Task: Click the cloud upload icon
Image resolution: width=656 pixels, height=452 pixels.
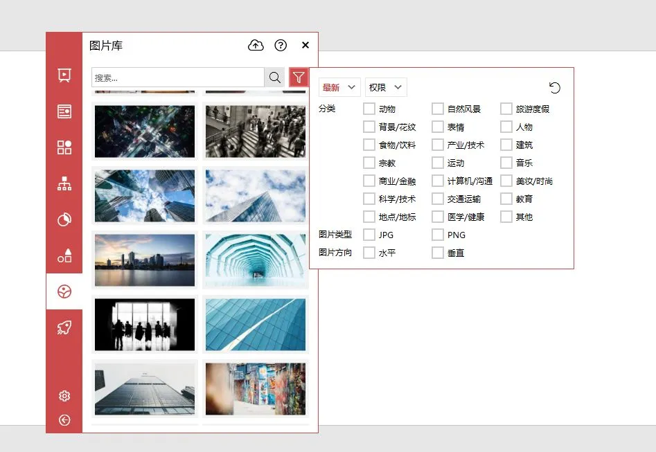Action: 256,45
